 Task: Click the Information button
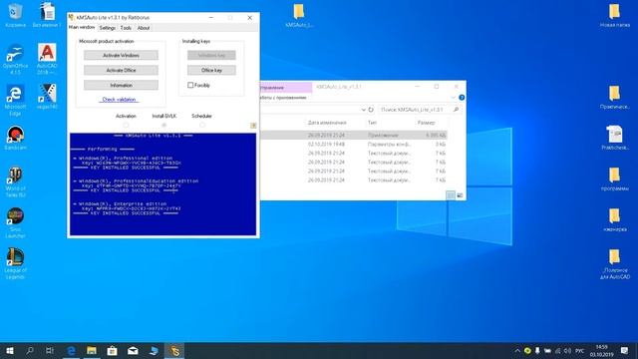coord(121,85)
